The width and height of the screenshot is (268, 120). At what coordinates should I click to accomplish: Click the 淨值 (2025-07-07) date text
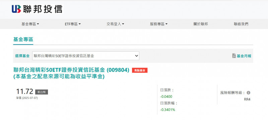tap(27, 98)
